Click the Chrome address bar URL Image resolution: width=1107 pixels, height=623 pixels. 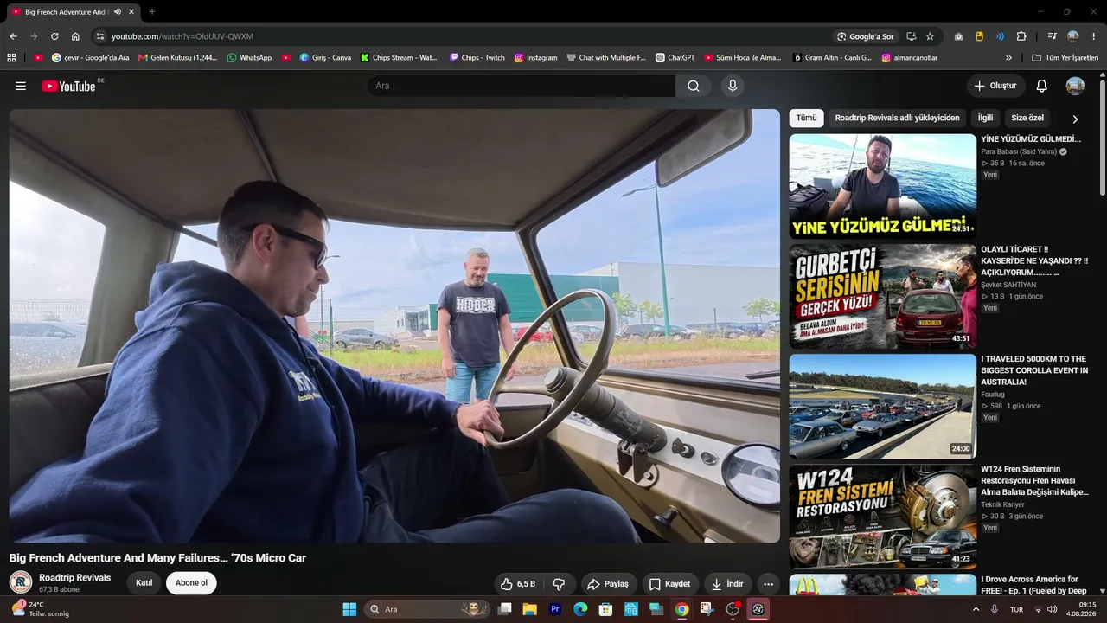point(182,36)
